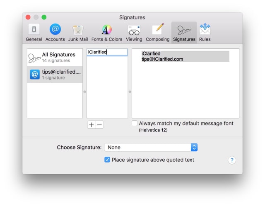Click the blue Choose Signature arrow stepper

(x=194, y=147)
